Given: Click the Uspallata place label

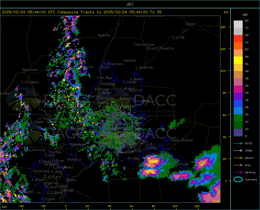Looking at the screenshot, I should 30,70.
